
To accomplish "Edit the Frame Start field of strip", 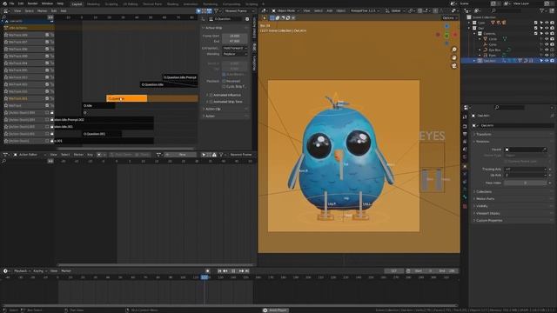I will tap(234, 36).
